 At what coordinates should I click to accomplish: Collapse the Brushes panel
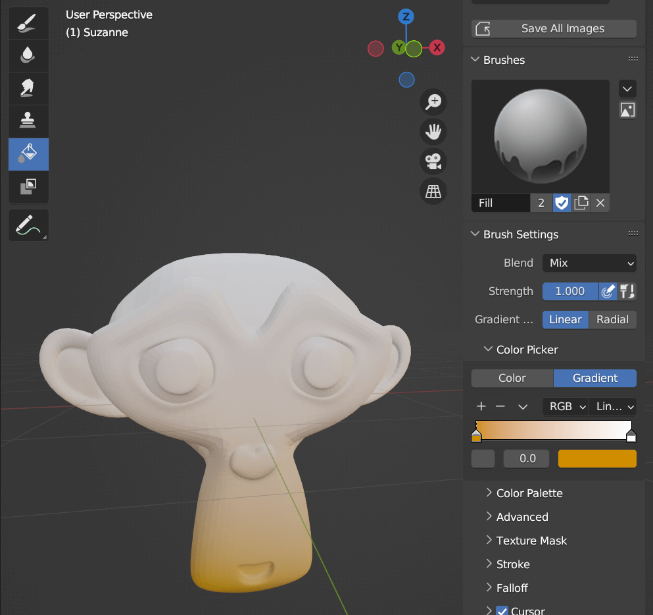(x=475, y=60)
